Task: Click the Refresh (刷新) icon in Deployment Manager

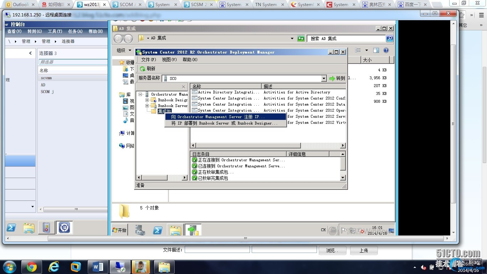Action: [x=142, y=68]
